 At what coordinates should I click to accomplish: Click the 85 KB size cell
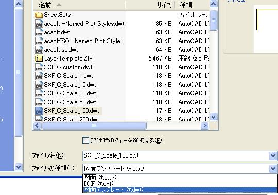coord(164,24)
